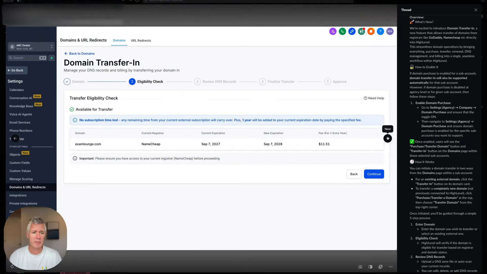Open the MA user avatar menu
Screen dimensions: 487x274
[390, 31]
